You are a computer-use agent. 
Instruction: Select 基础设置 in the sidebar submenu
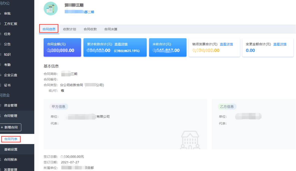(11, 149)
